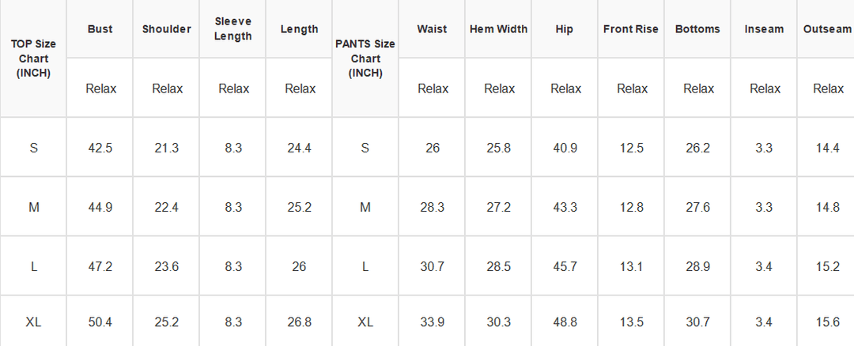Select the Hip value 45.7 for size L
854x346 pixels.
565,266
